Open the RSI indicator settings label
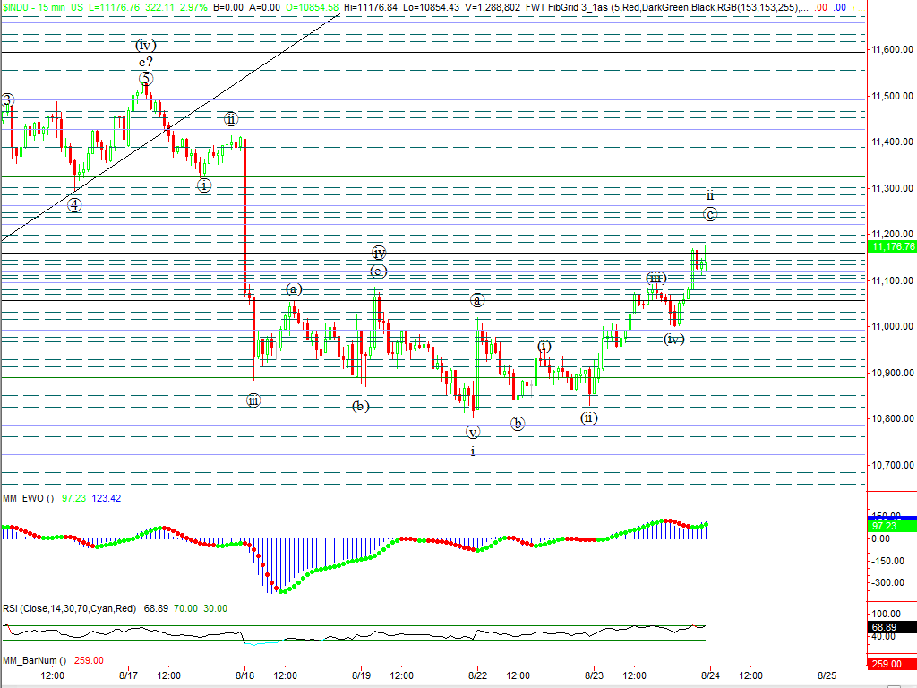Screen dimensions: 917x688 click(68, 608)
